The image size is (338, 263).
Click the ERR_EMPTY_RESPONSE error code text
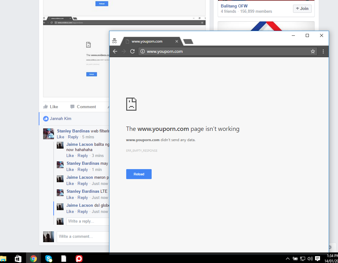(x=142, y=151)
